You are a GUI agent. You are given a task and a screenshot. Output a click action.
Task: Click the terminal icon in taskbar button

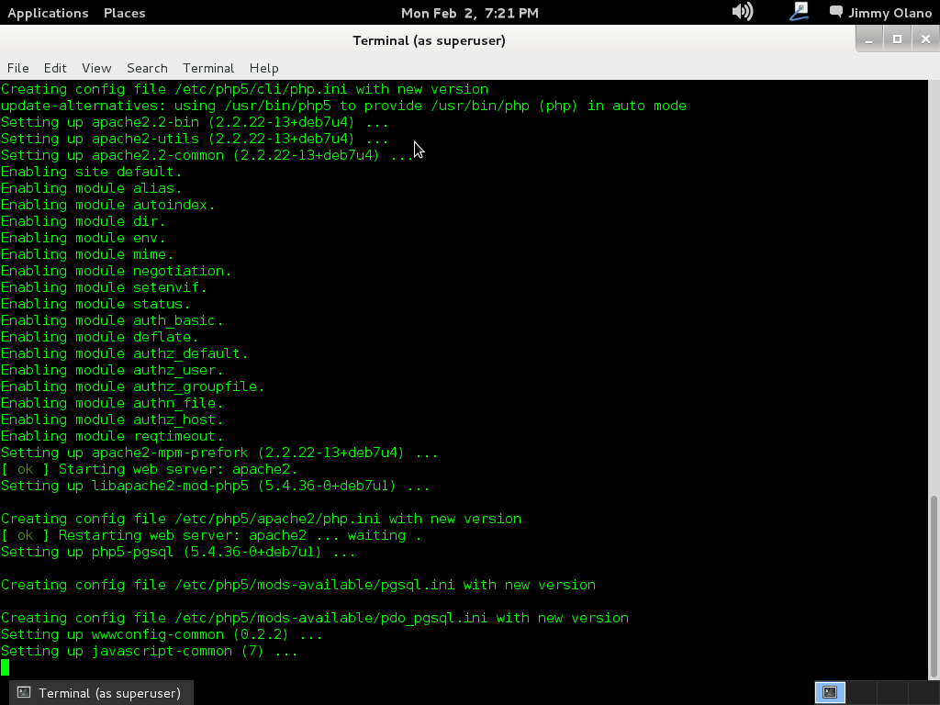[24, 693]
